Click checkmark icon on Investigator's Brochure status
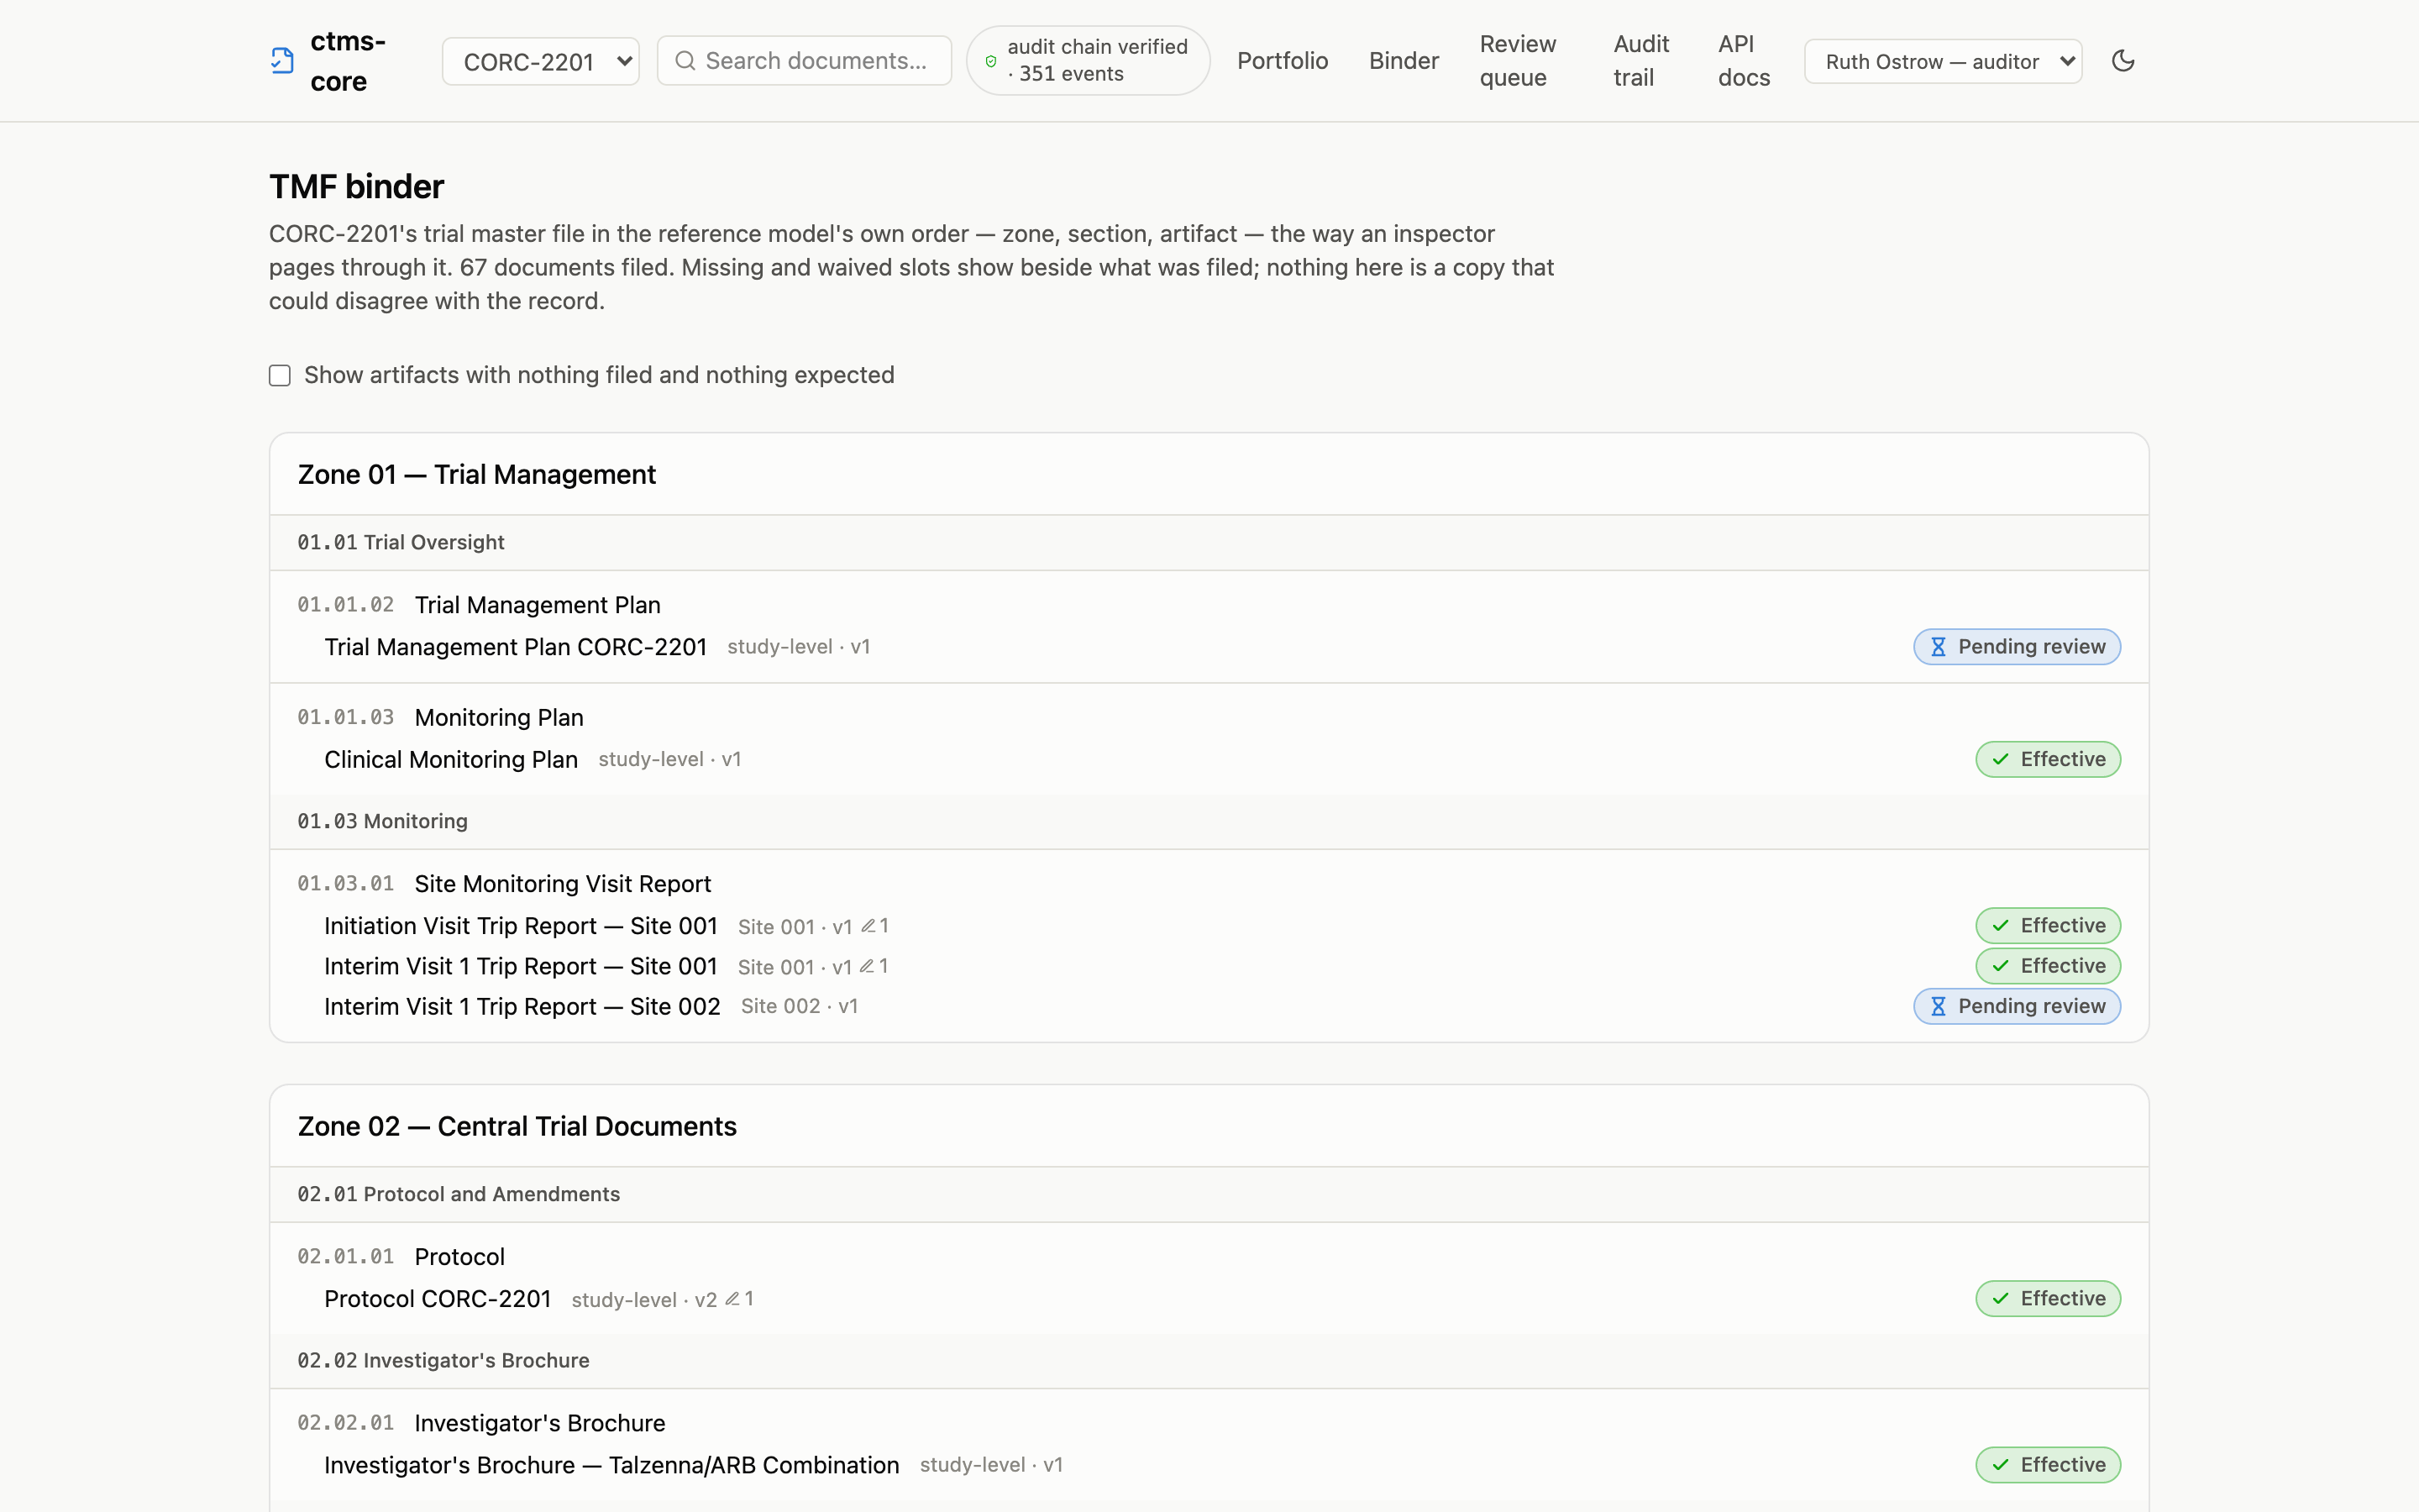2419x1512 pixels. pos(2000,1465)
